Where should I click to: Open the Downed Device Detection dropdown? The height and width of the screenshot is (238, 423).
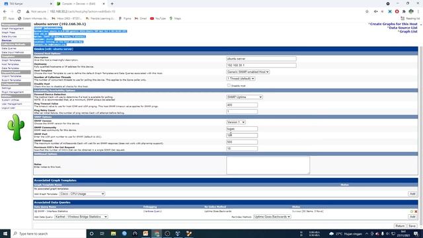pyautogui.click(x=245, y=97)
